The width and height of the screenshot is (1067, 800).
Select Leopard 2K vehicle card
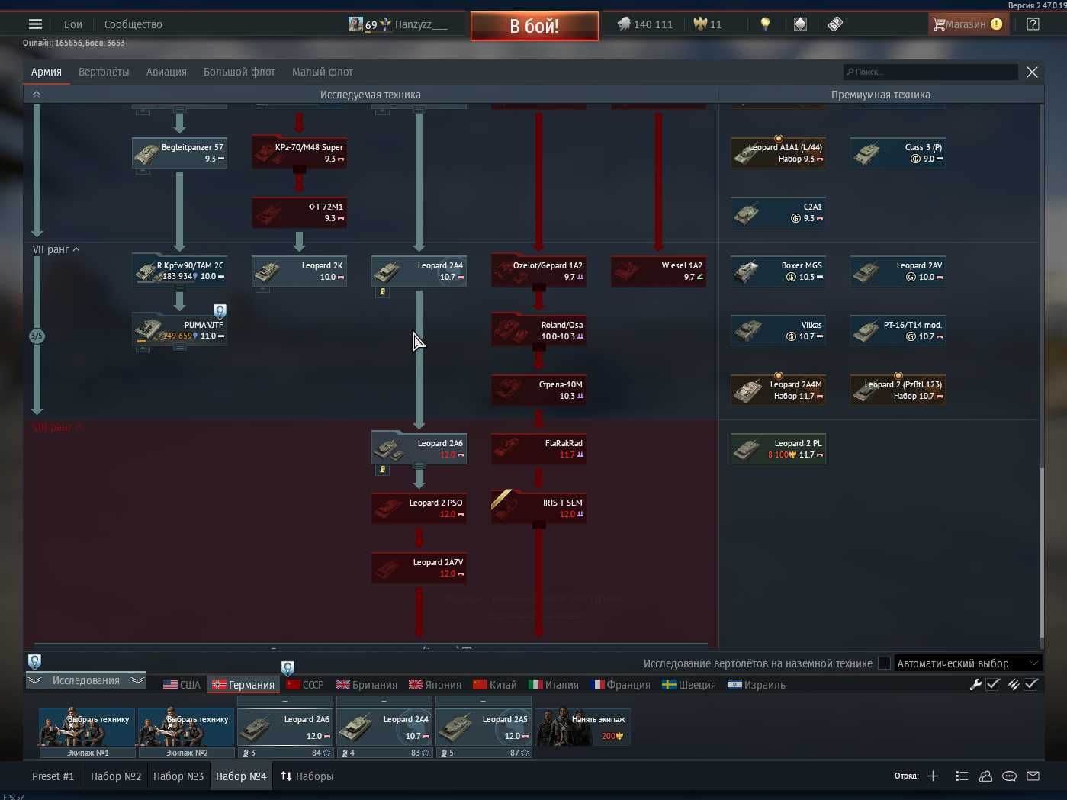tap(299, 271)
